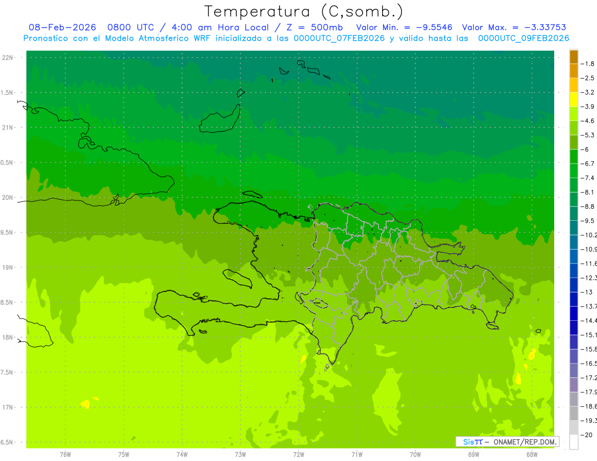The width and height of the screenshot is (597, 461).
Task: Click the title "Temperatura (C,somb.)"
Action: 304,11
